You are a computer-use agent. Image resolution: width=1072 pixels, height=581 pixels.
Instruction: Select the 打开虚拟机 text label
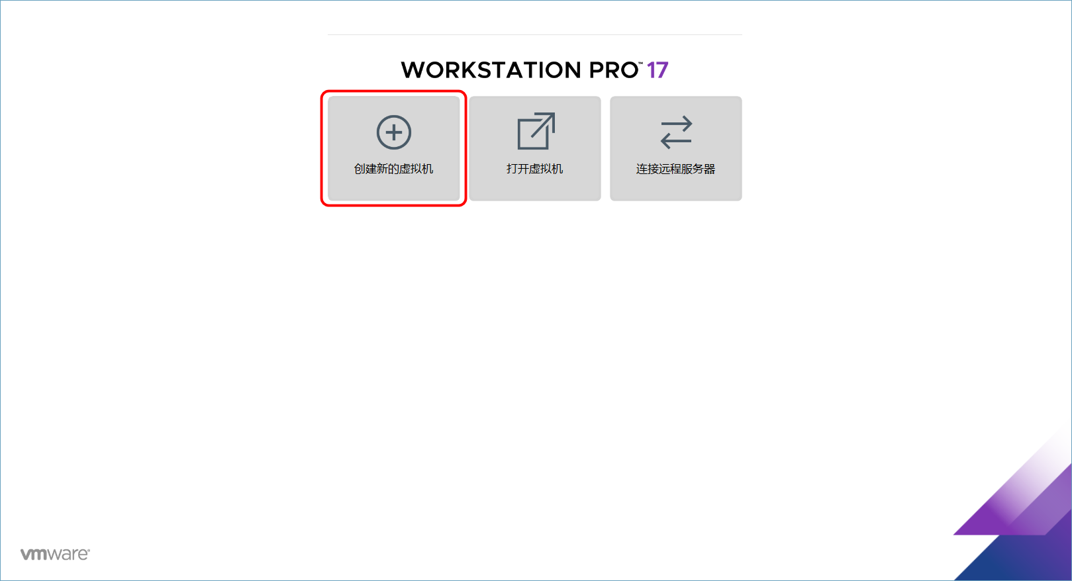coord(534,169)
